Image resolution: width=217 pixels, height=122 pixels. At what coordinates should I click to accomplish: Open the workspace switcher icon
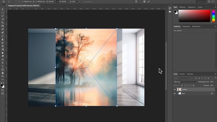pyautogui.click(x=213, y=1)
